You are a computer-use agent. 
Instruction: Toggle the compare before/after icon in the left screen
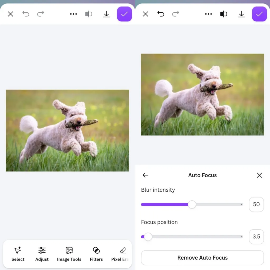89,14
